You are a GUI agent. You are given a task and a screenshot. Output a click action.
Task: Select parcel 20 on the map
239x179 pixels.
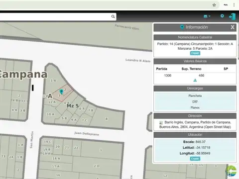click(58, 147)
